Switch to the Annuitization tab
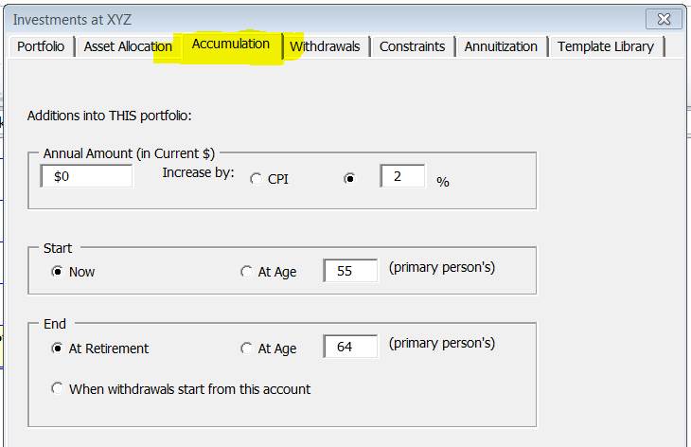Viewport: 691px width, 447px height. coord(501,46)
